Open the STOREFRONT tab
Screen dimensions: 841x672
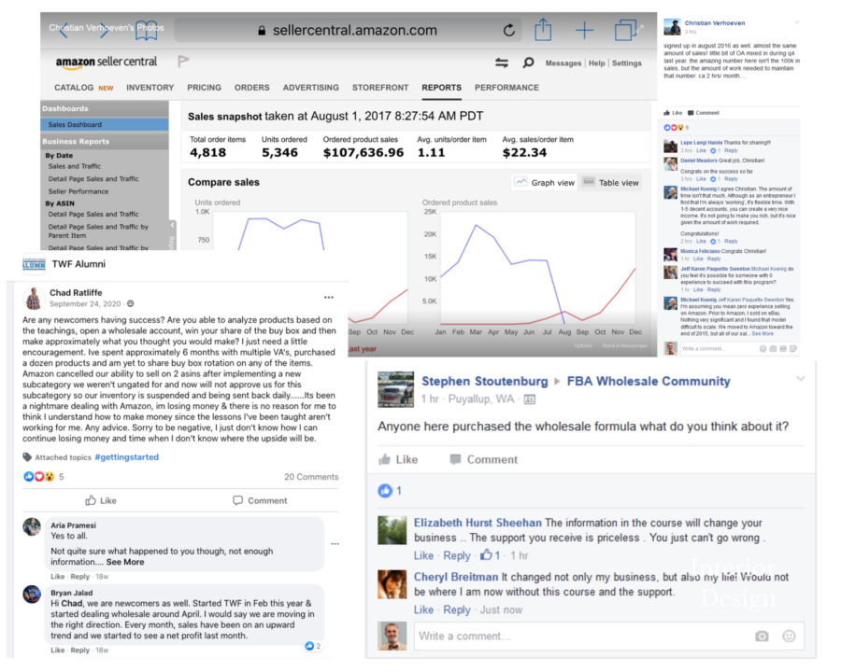(380, 88)
